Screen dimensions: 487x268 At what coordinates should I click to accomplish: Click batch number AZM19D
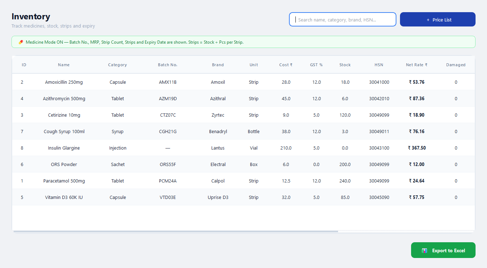click(x=168, y=98)
